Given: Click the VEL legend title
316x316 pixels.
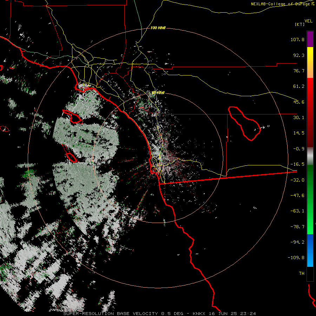Looking at the screenshot, I should click(308, 21).
